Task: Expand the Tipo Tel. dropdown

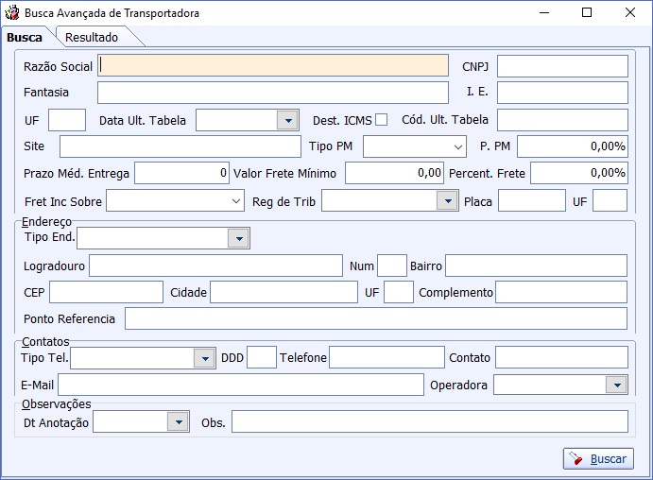Action: 204,358
